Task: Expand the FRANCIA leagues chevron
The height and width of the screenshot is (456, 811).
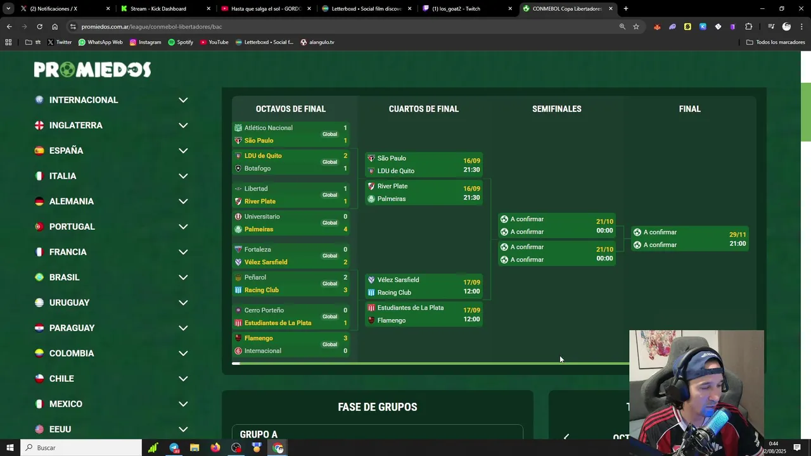Action: [x=183, y=252]
